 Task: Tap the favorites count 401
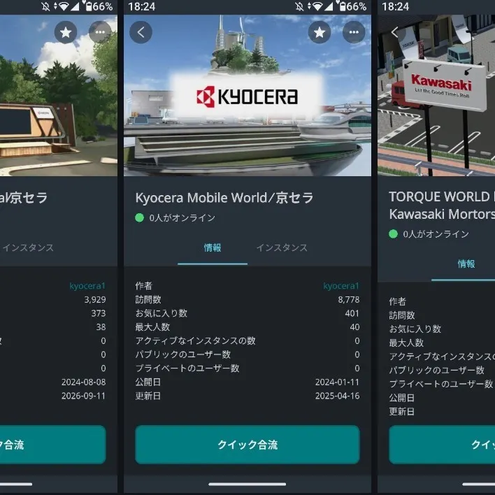(352, 313)
